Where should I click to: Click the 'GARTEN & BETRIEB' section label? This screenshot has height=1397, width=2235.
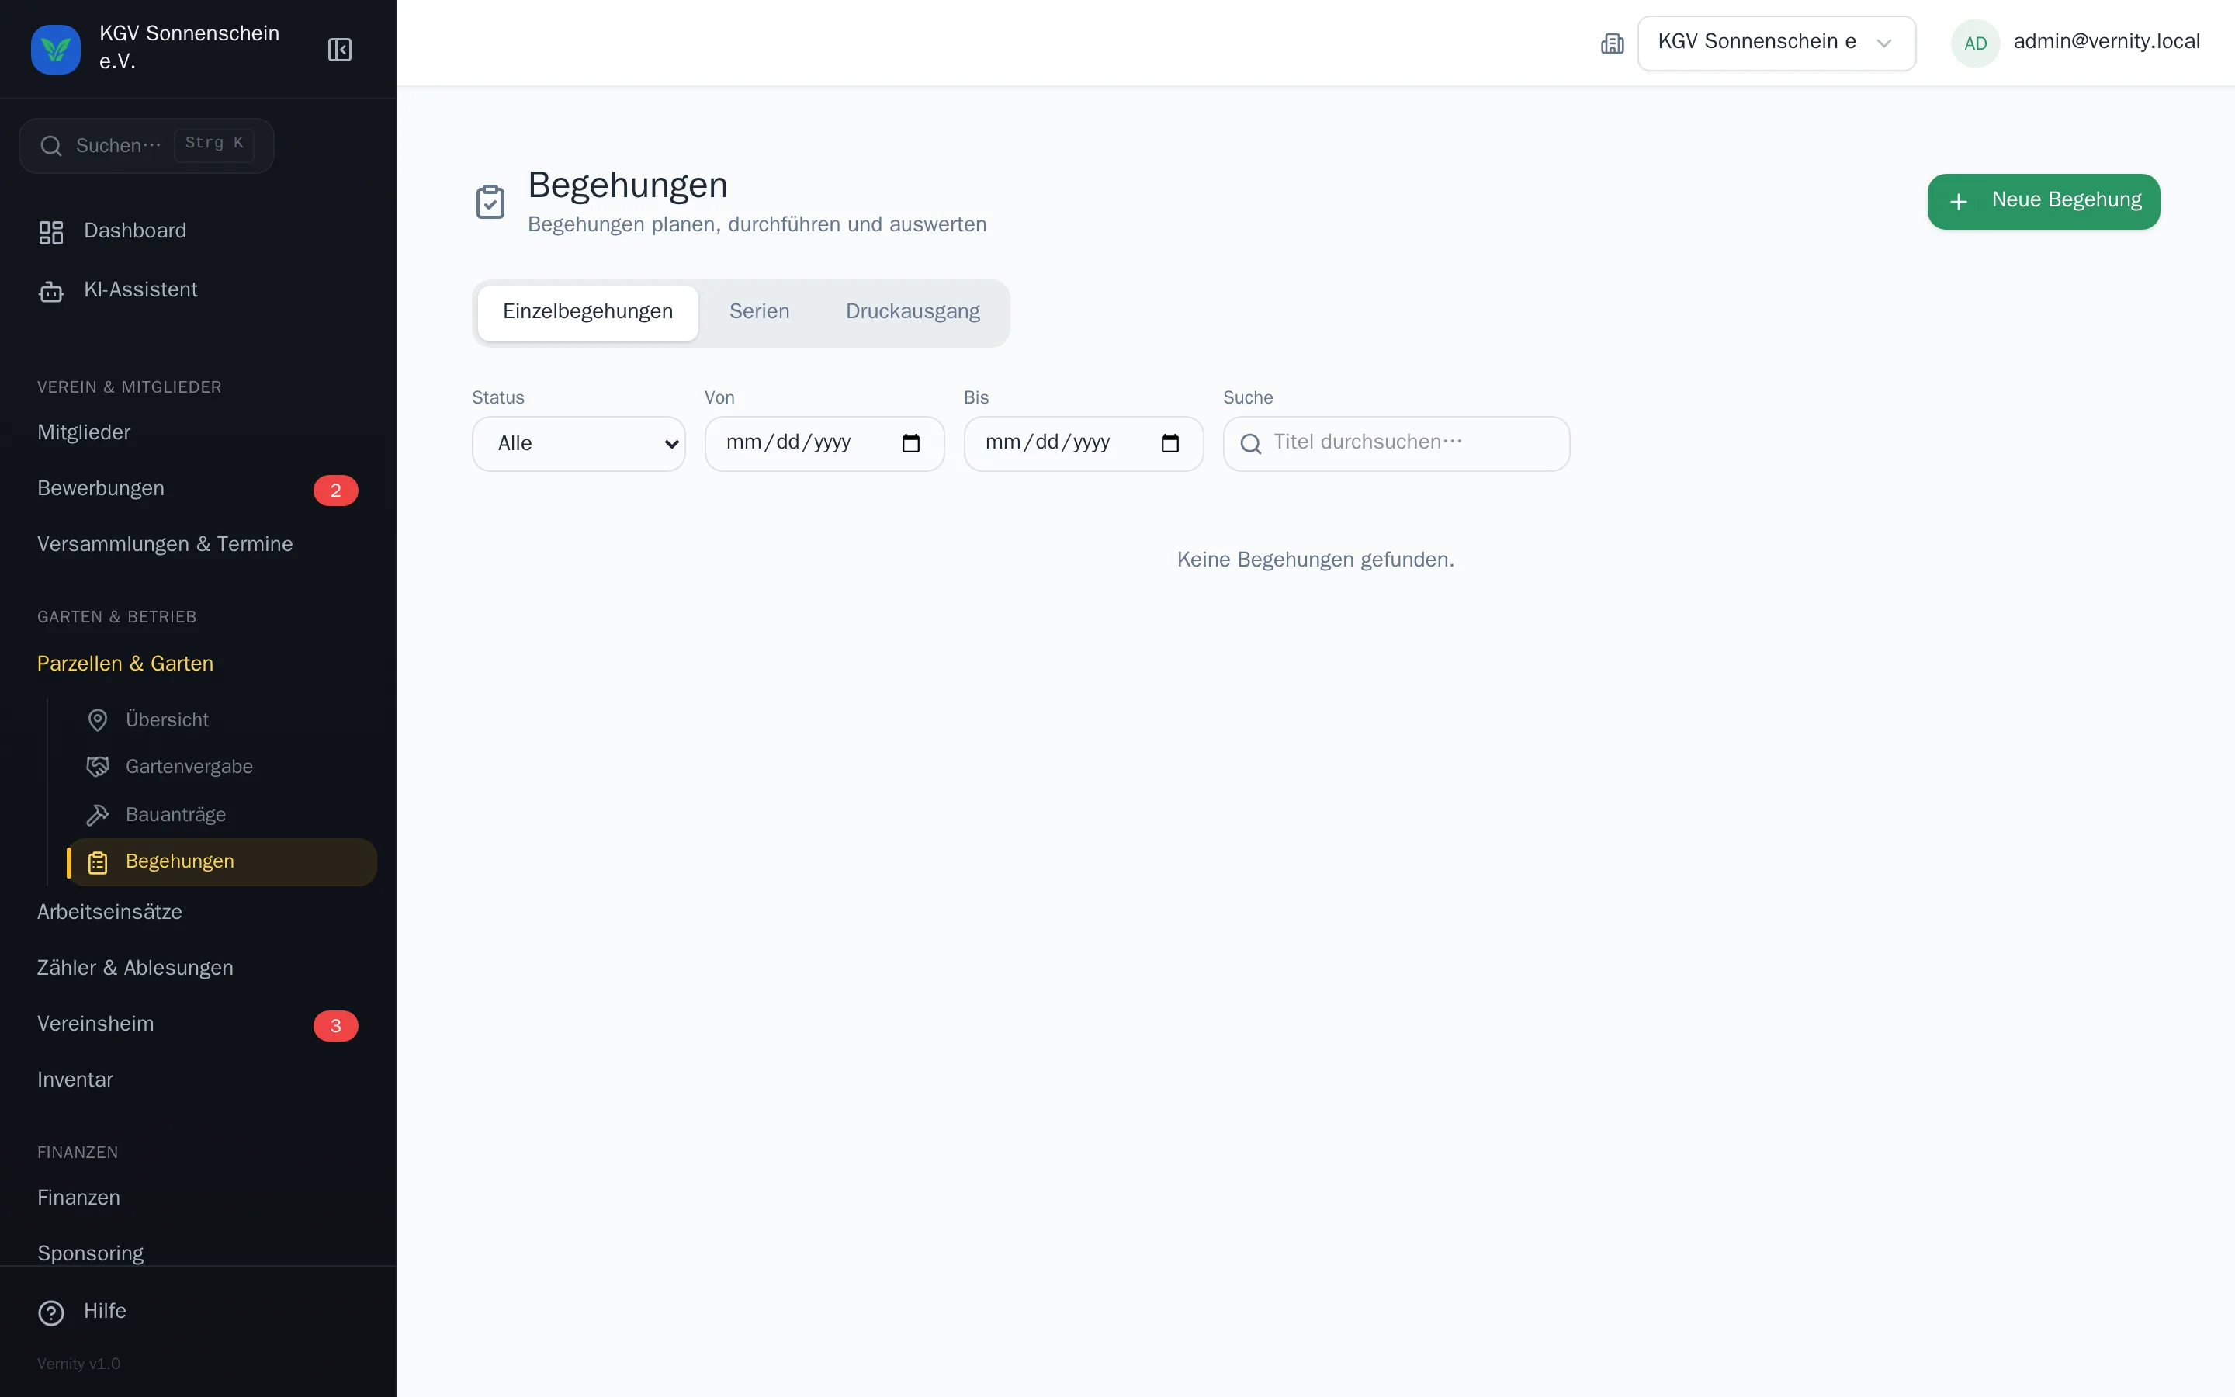(x=117, y=617)
